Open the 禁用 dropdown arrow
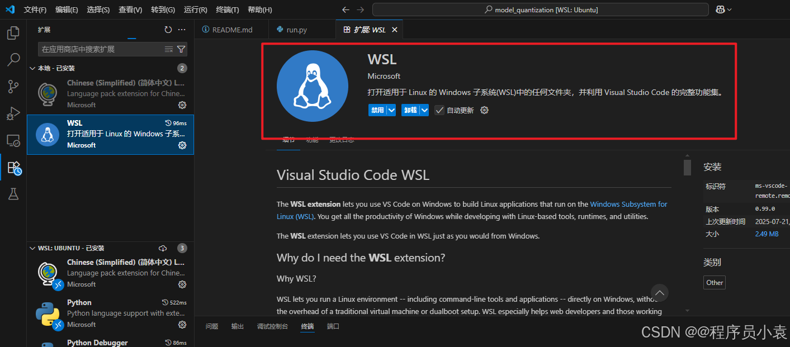 click(x=391, y=110)
